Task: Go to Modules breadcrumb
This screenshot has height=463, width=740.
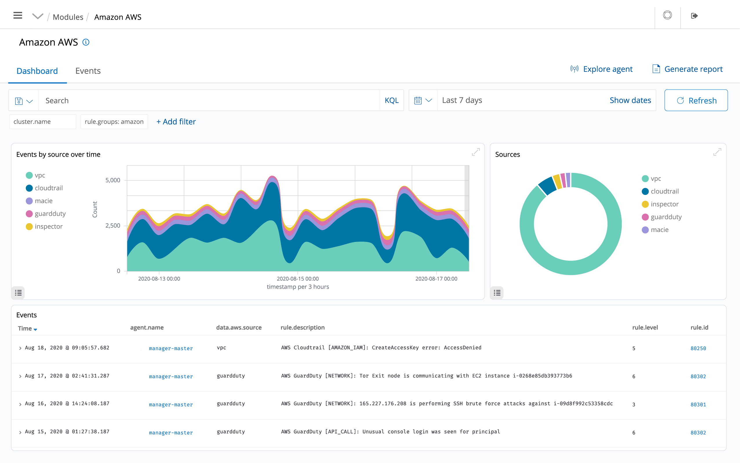Action: point(68,17)
